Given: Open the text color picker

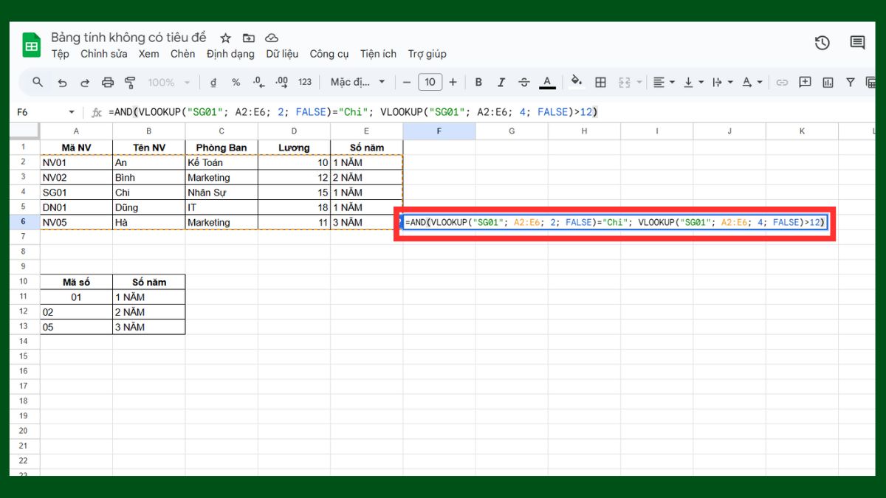Looking at the screenshot, I should click(547, 82).
